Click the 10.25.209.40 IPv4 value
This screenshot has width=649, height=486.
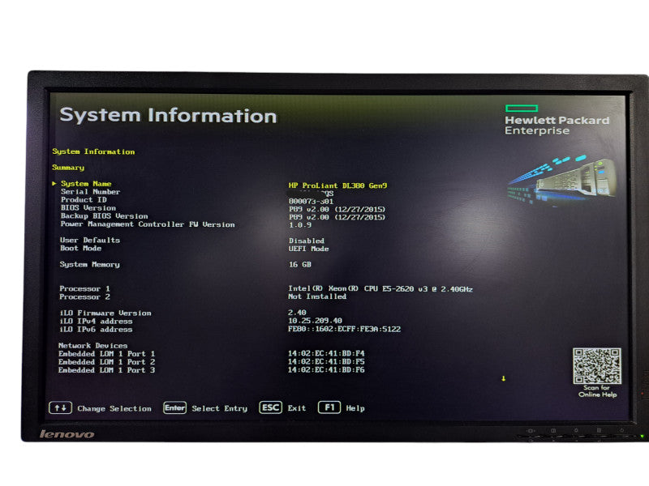315,321
